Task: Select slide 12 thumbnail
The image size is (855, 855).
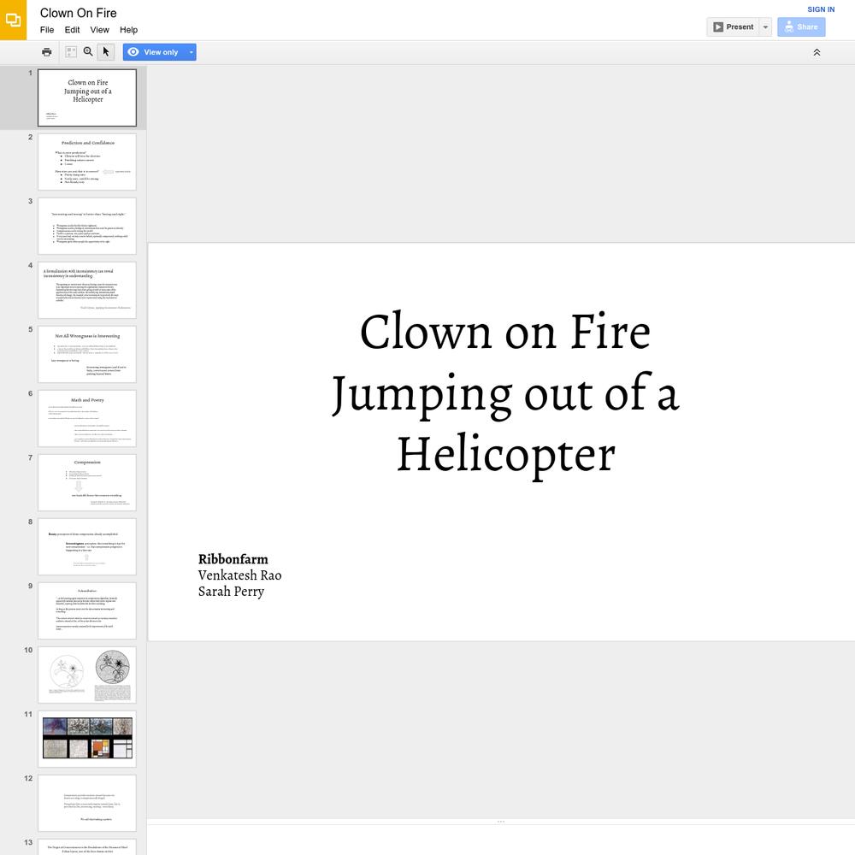Action: 87,803
